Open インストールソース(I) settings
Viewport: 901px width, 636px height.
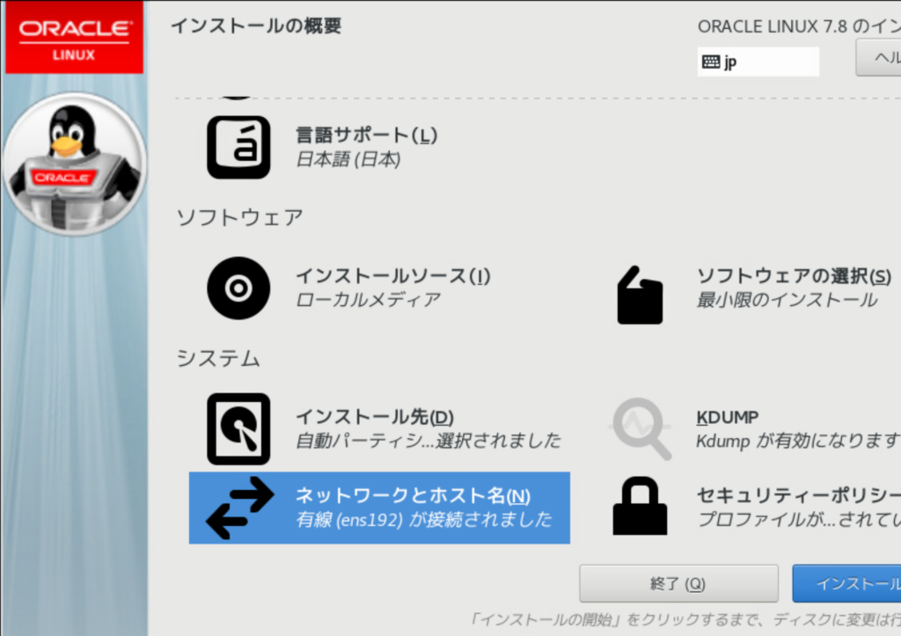tap(393, 276)
